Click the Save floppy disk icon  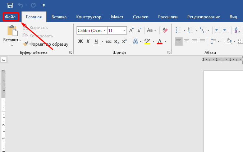tap(10, 5)
